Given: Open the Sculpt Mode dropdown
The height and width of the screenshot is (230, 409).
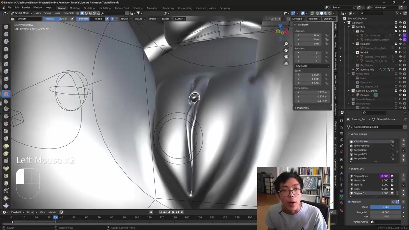Looking at the screenshot, I should tap(22, 13).
